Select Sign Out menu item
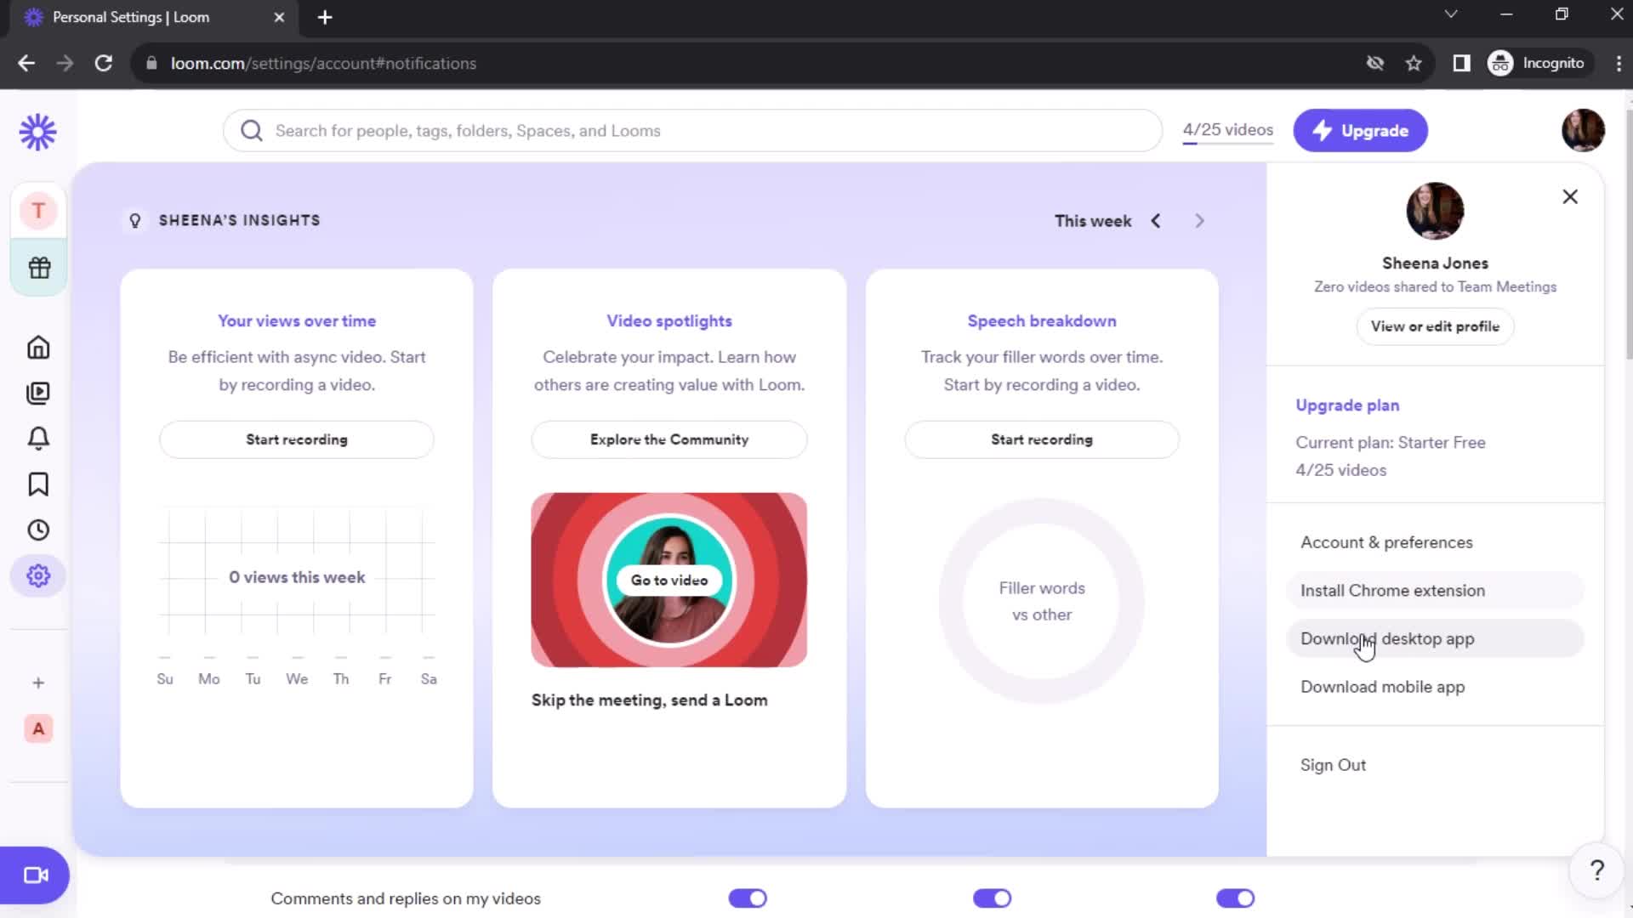1633x918 pixels. point(1334,763)
